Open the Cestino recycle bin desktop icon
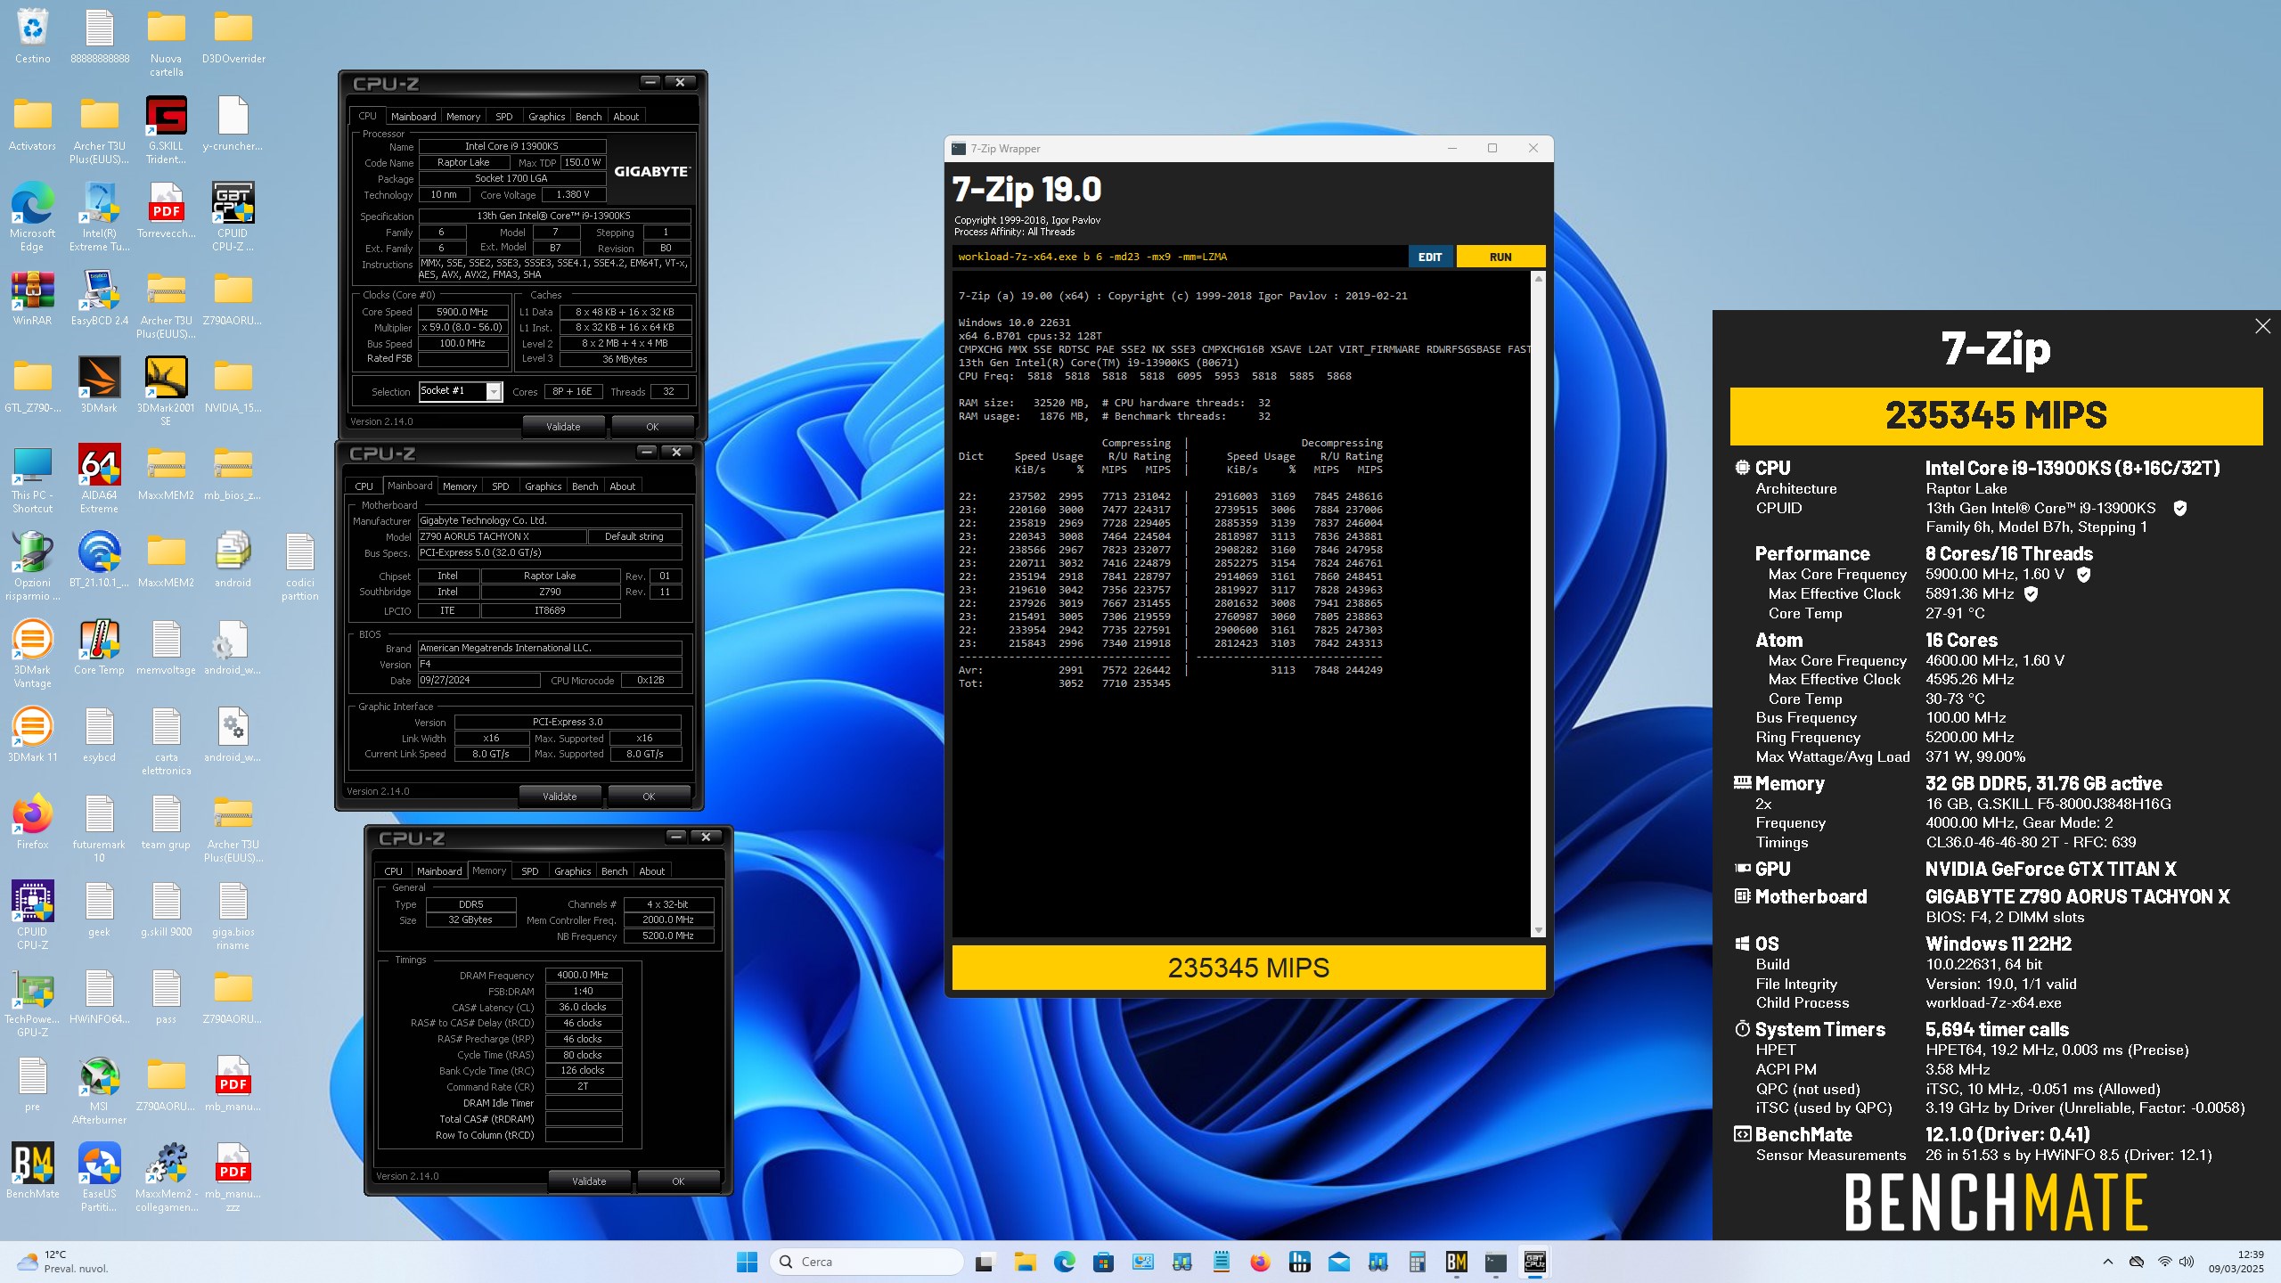The height and width of the screenshot is (1283, 2281). pos(32,36)
